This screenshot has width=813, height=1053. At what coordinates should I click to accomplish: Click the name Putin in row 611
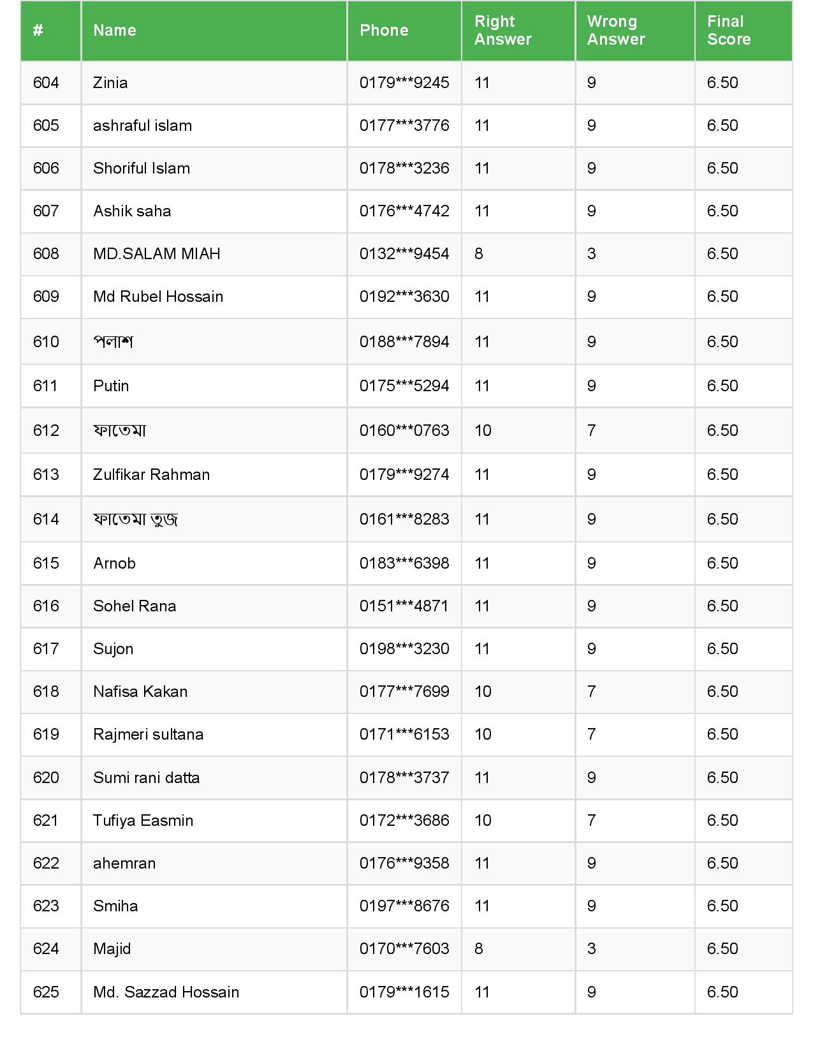111,386
